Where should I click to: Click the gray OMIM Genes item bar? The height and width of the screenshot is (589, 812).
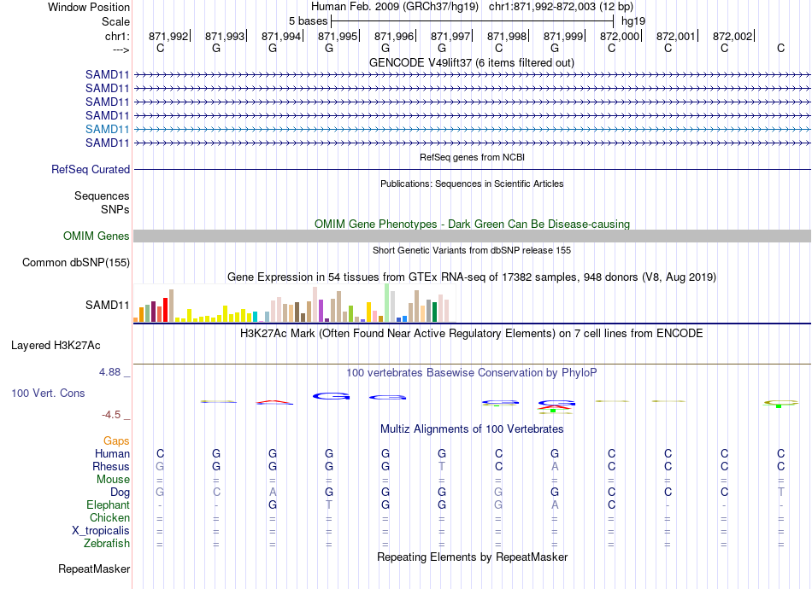[472, 236]
